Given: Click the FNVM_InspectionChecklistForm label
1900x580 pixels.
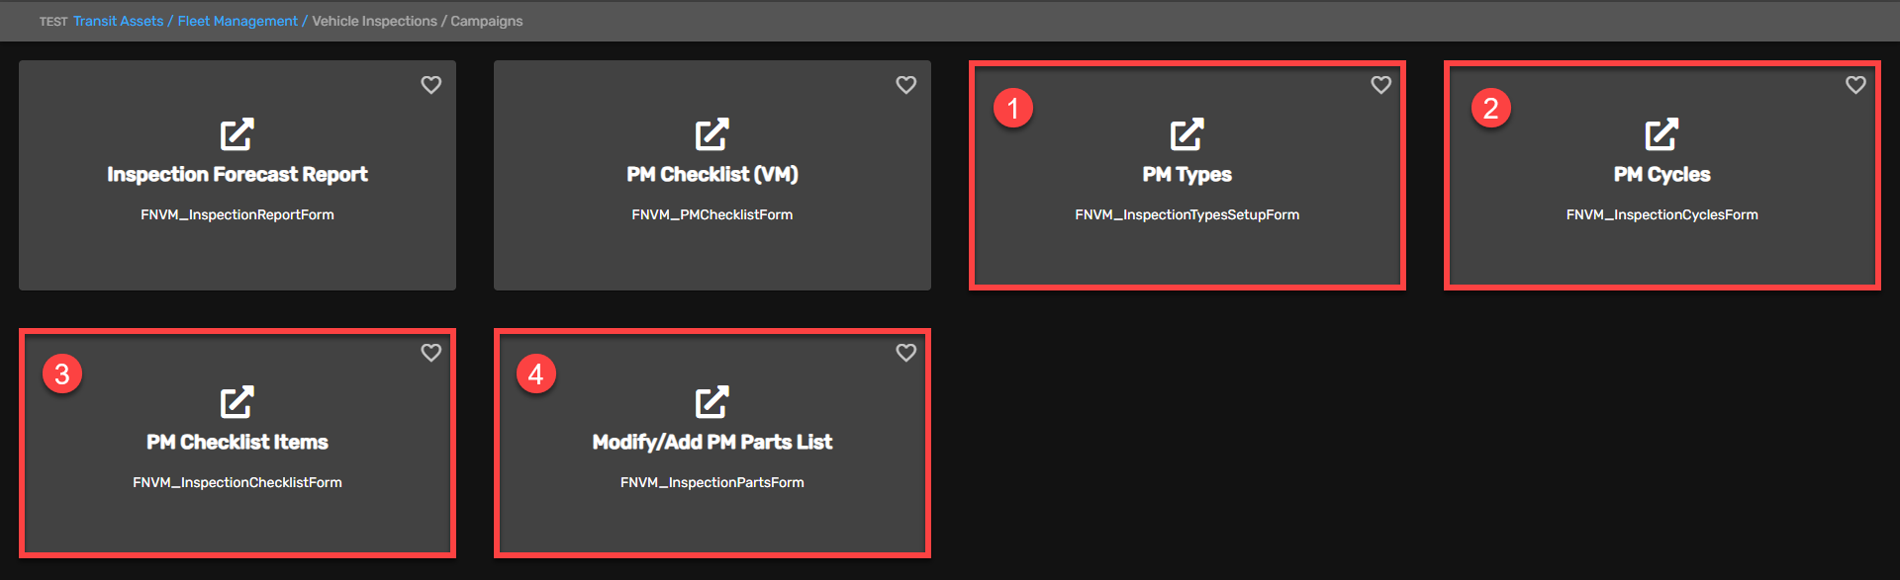Looking at the screenshot, I should click(237, 482).
